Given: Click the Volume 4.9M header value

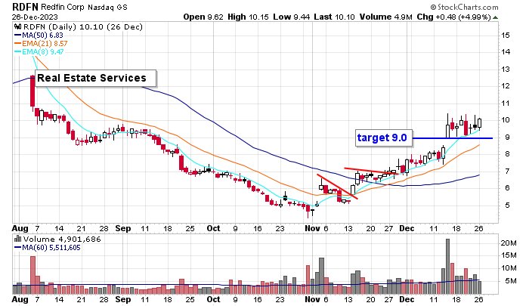Looking at the screenshot, I should pyautogui.click(x=385, y=17).
